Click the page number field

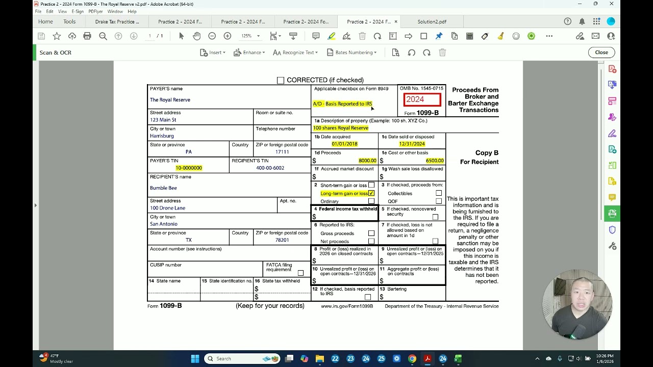[x=149, y=36]
